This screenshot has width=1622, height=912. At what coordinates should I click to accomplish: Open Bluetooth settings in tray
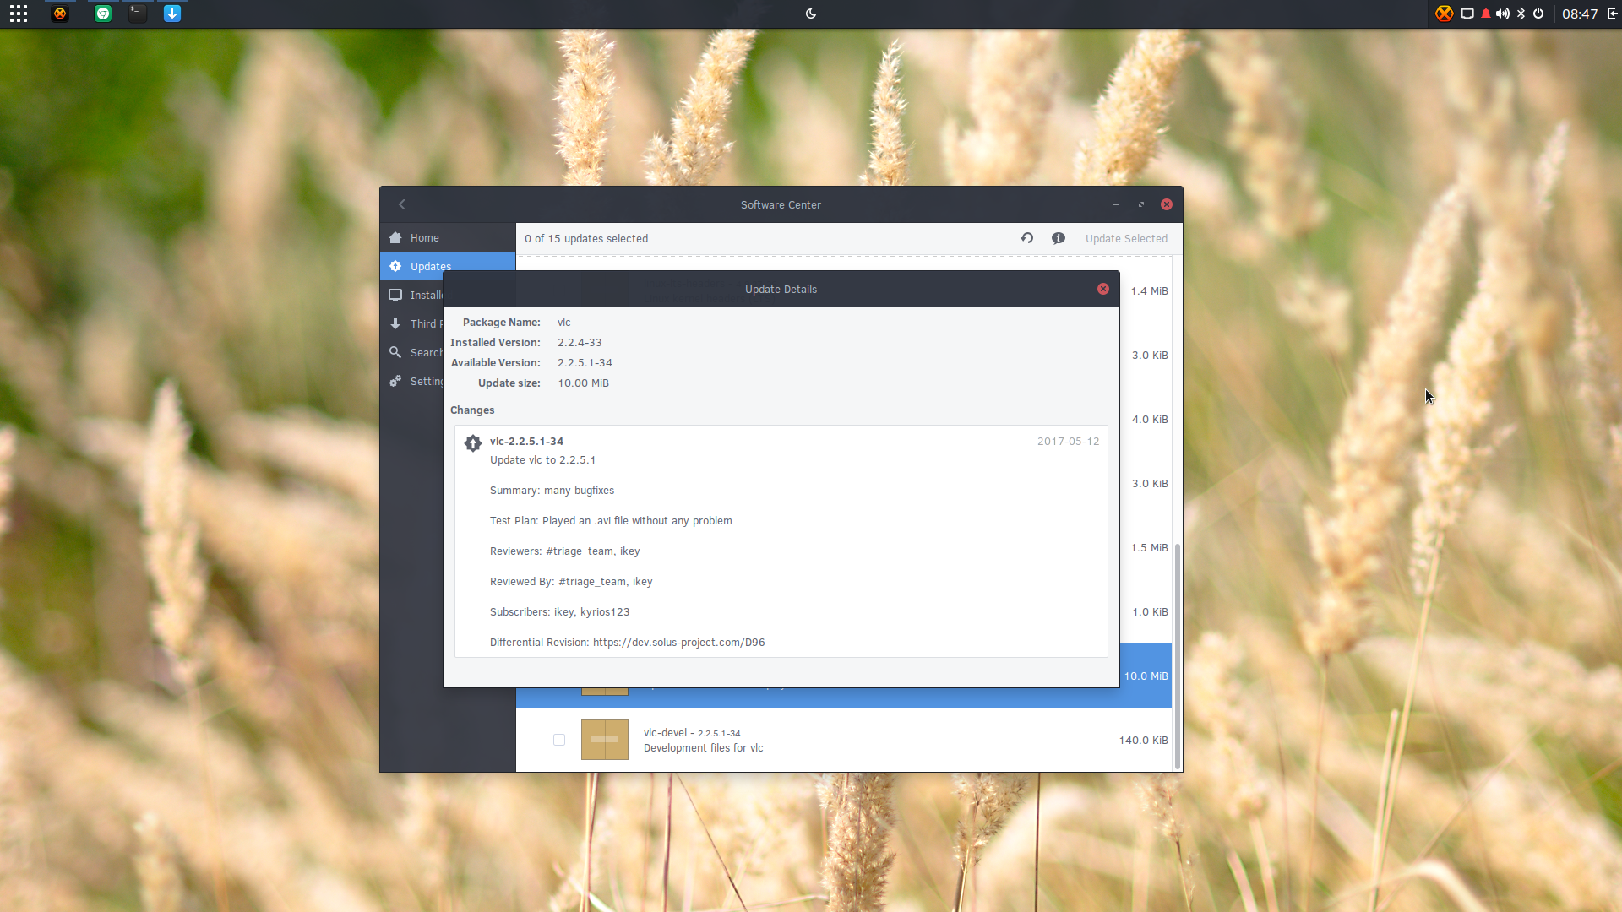point(1521,14)
